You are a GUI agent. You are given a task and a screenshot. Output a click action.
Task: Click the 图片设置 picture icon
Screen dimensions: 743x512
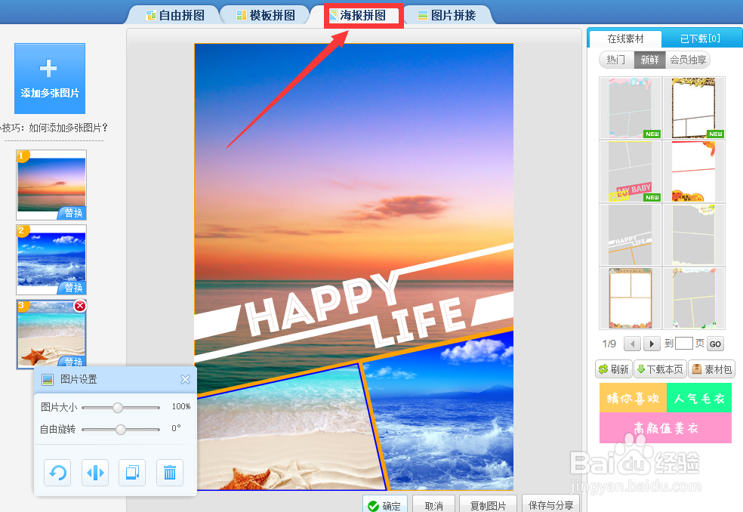48,379
